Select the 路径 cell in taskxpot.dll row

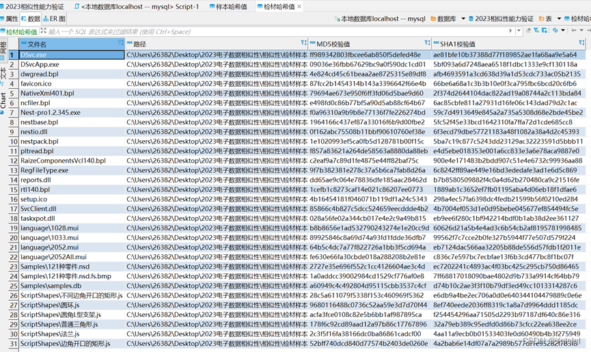tap(217, 219)
